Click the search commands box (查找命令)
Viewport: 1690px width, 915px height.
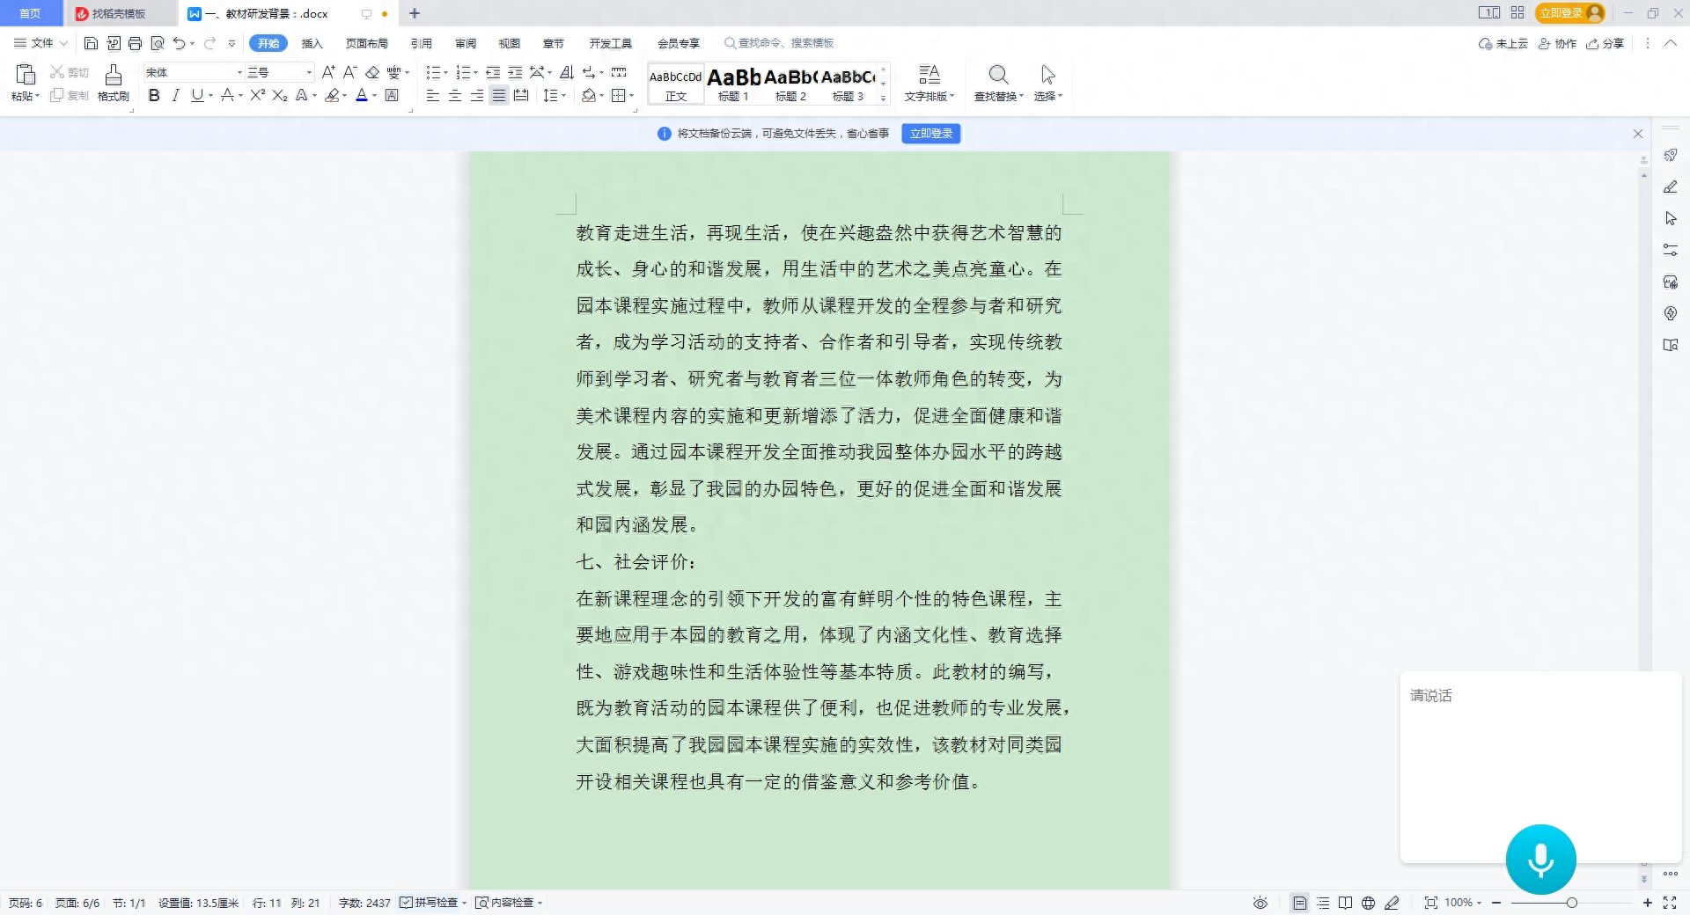779,43
